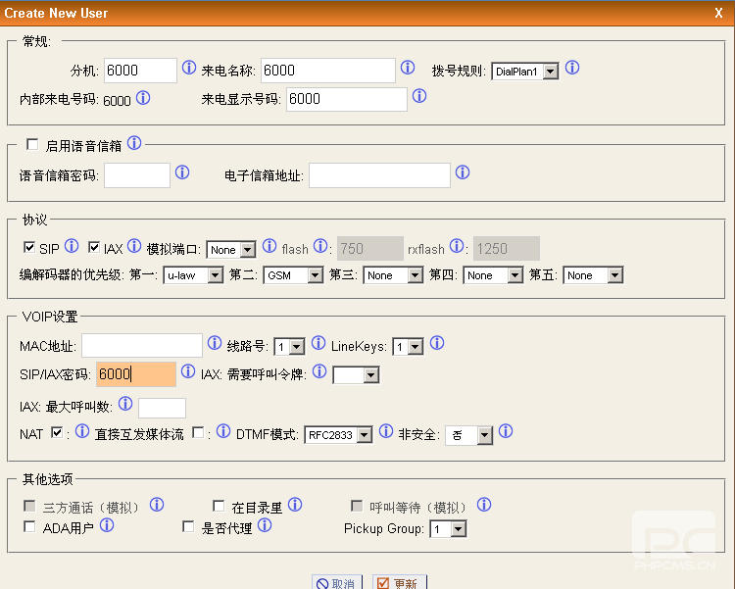
Task: Enable the 启用语音信箱 checkbox
Action: tap(32, 145)
